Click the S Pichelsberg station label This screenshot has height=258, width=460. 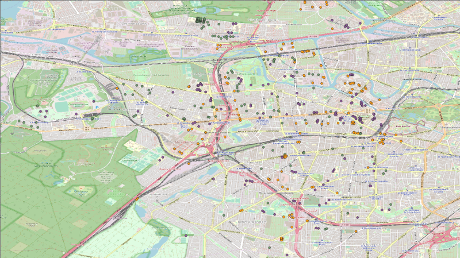(x=38, y=122)
